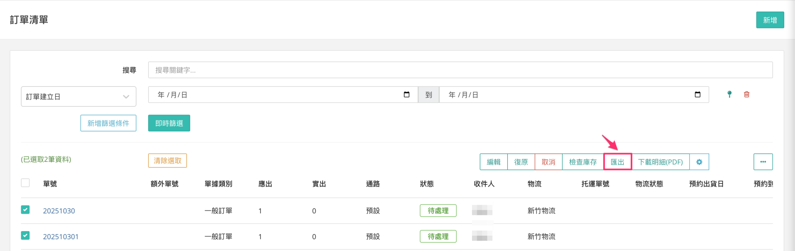
Task: Delete the filter with red trash icon
Action: [747, 95]
